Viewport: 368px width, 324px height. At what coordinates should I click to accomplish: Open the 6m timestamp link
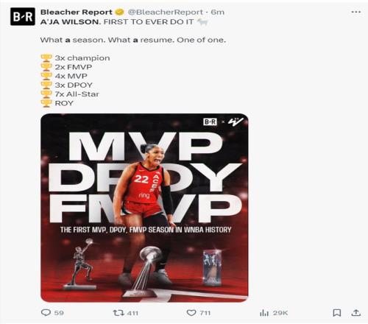click(x=218, y=12)
